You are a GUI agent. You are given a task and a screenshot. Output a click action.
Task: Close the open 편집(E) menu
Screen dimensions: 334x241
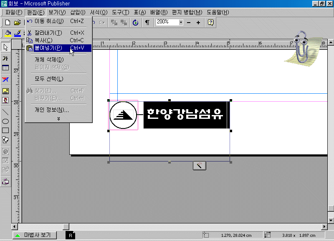coord(35,13)
